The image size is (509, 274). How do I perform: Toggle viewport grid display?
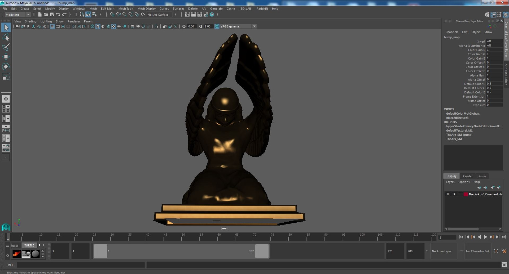coord(52,26)
